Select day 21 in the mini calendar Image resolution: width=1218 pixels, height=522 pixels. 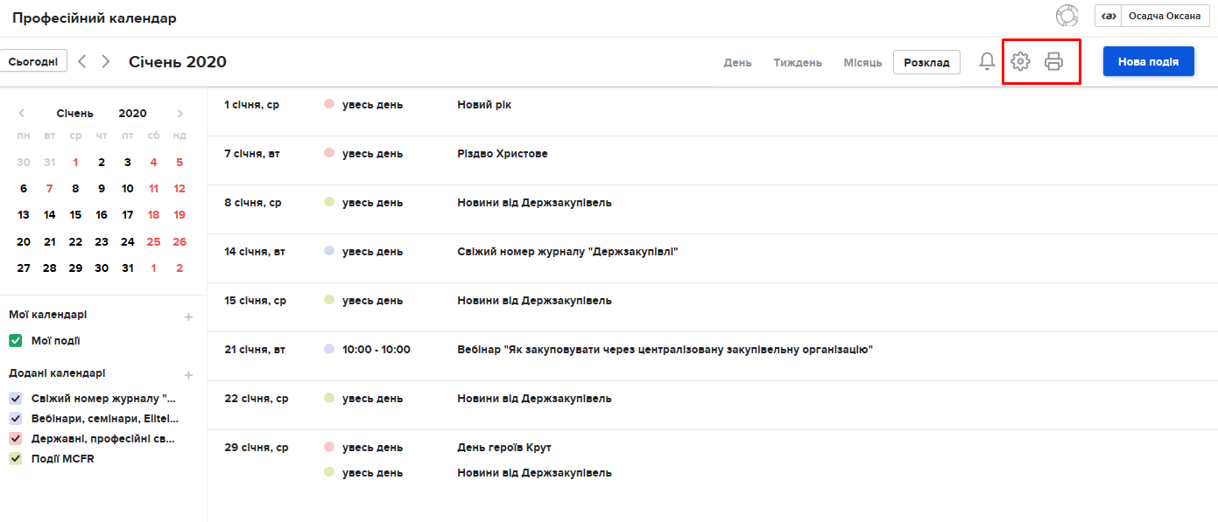point(50,242)
